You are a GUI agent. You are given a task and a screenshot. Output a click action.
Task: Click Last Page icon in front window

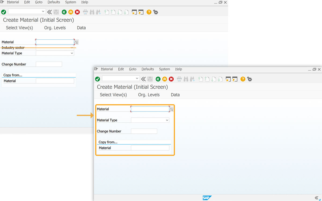tap(220, 79)
